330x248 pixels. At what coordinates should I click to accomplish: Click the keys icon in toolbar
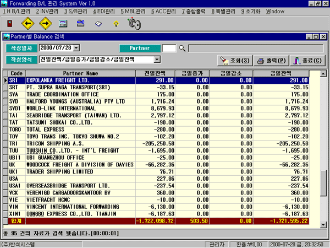coord(134,24)
